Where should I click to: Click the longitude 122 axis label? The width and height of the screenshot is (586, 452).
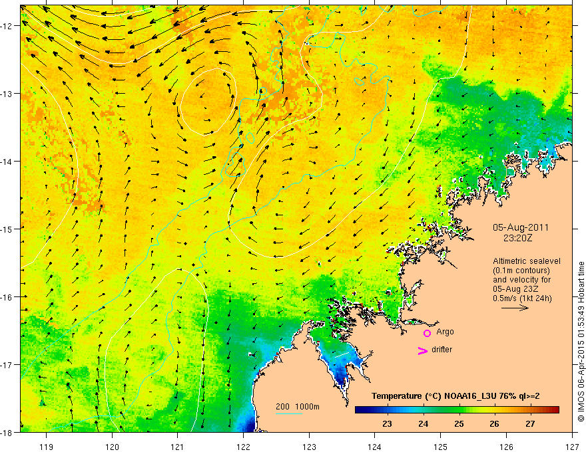pos(243,447)
